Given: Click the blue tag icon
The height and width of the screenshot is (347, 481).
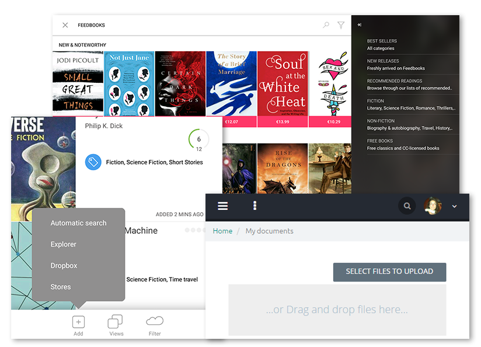Looking at the screenshot, I should click(x=93, y=162).
